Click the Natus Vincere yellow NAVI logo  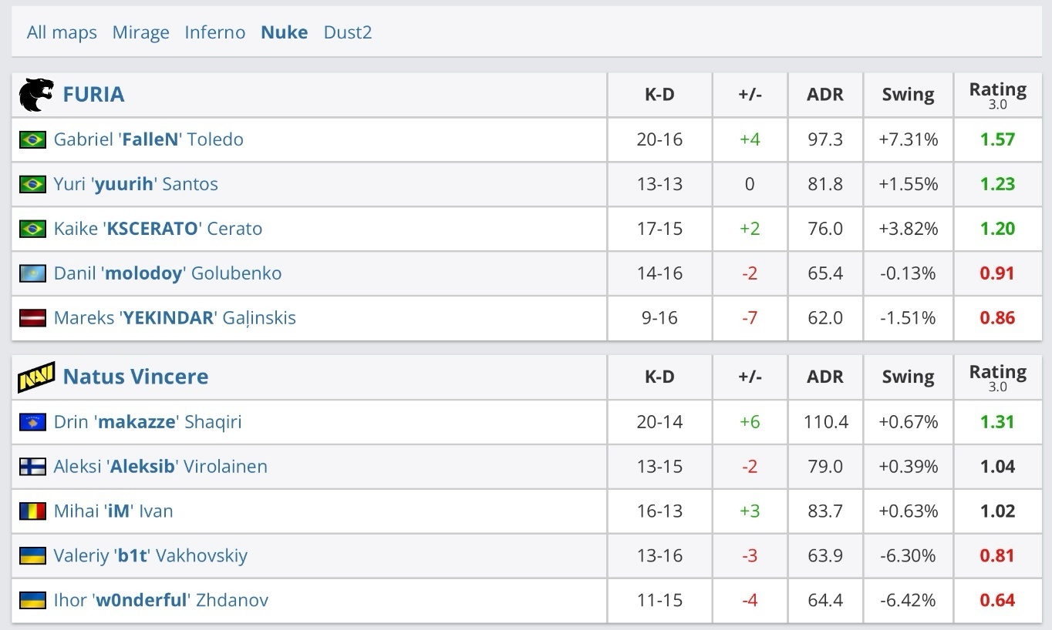coord(36,376)
